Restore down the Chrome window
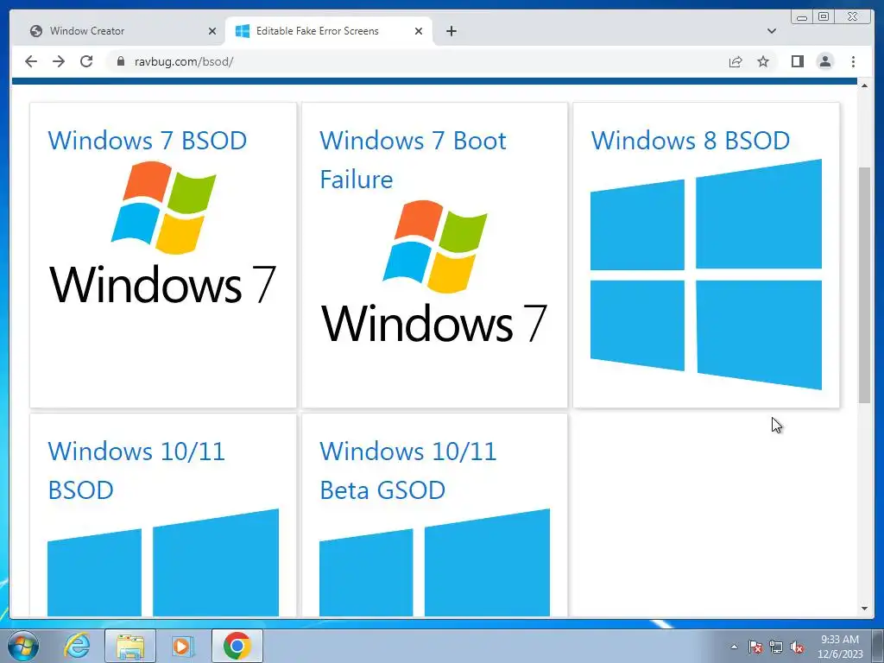884x663 pixels. 824,17
